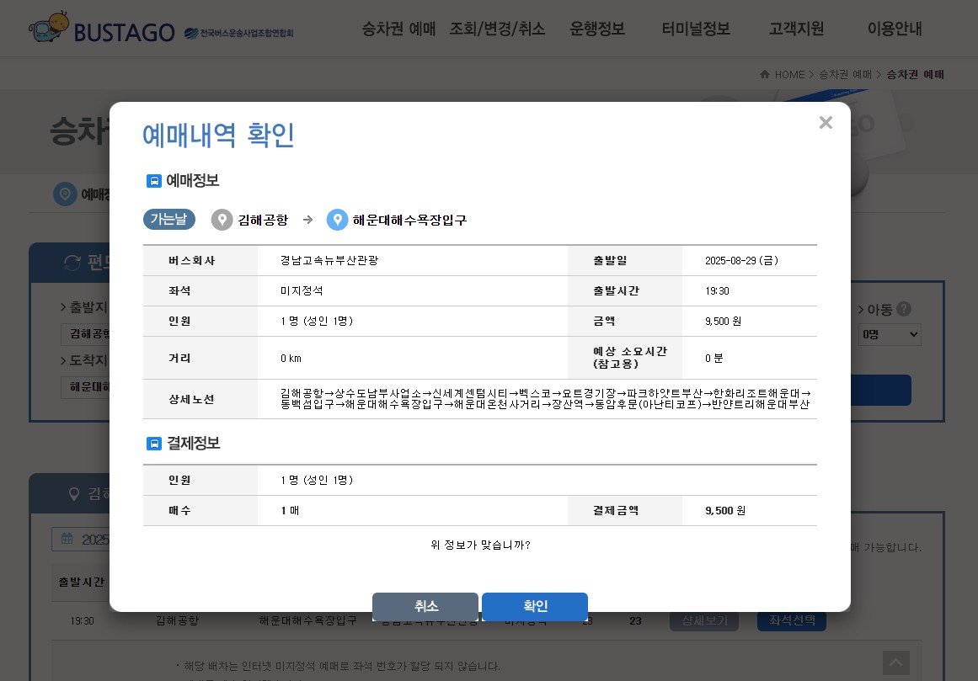Viewport: 978px width, 681px height.
Task: Open the 이용안내 menu
Action: point(895,29)
